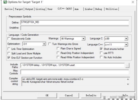The image size is (138, 100).
Task: Switch to the Device tab
Action: (x=8, y=9)
